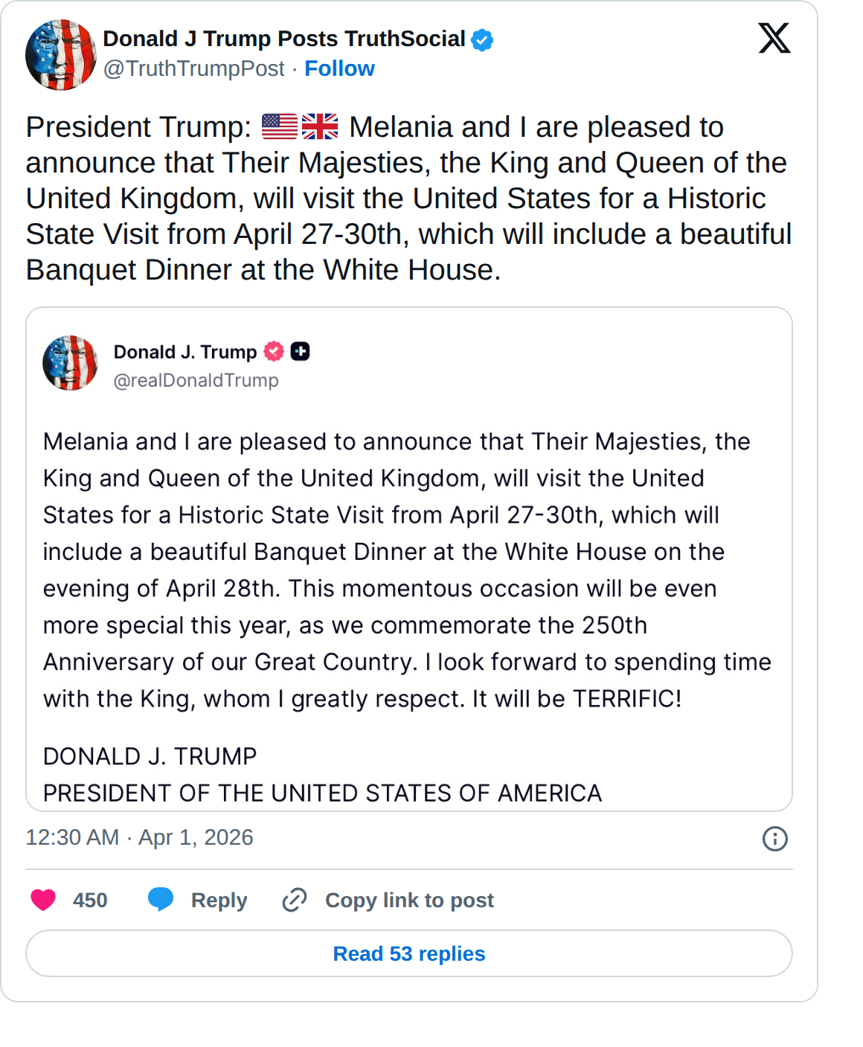This screenshot has width=863, height=1047.
Task: Click the chain link copy icon
Action: tap(295, 900)
